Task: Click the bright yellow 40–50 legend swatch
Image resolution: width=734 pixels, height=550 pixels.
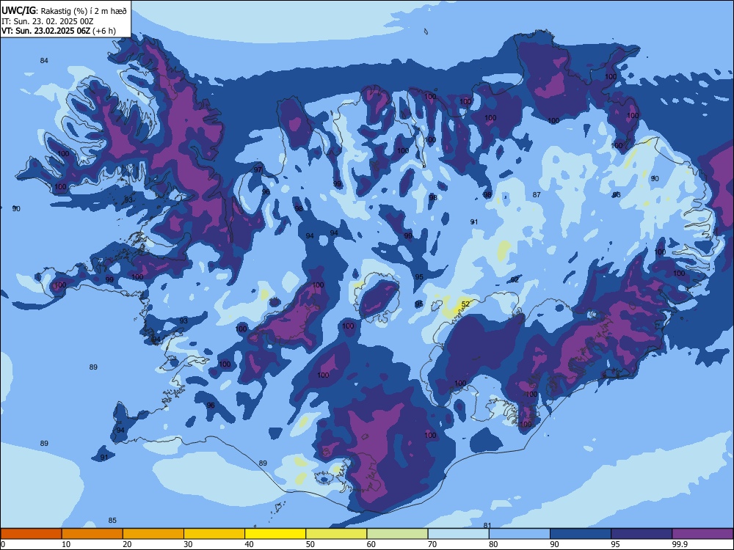Action: [275, 534]
